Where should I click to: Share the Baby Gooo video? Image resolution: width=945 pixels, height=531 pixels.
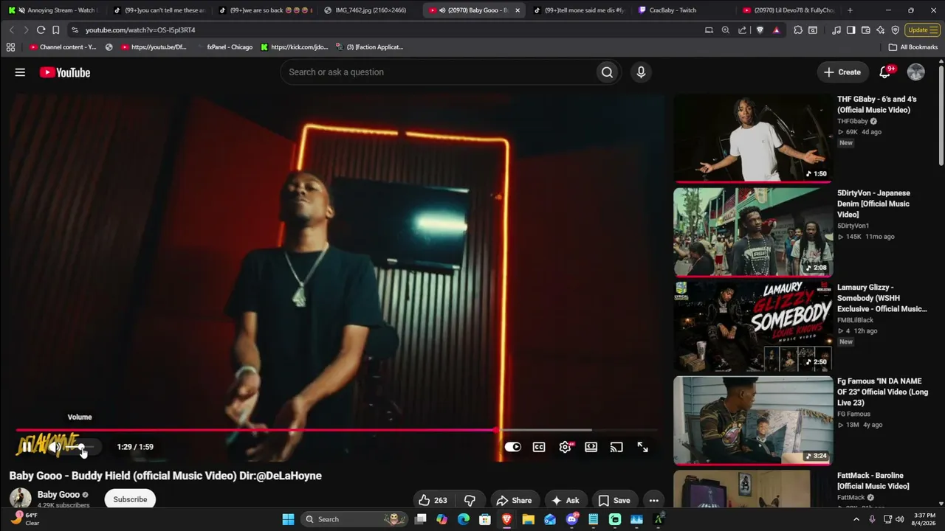(x=514, y=500)
